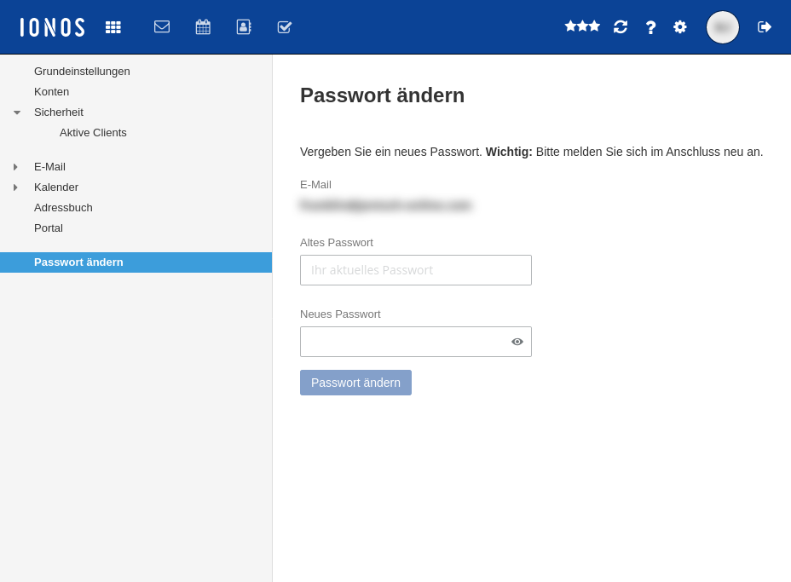Viewport: 791px width, 582px height.
Task: Open the help question mark icon
Action: (x=650, y=26)
